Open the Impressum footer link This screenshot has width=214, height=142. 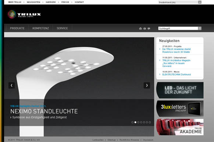pyautogui.click(x=148, y=140)
